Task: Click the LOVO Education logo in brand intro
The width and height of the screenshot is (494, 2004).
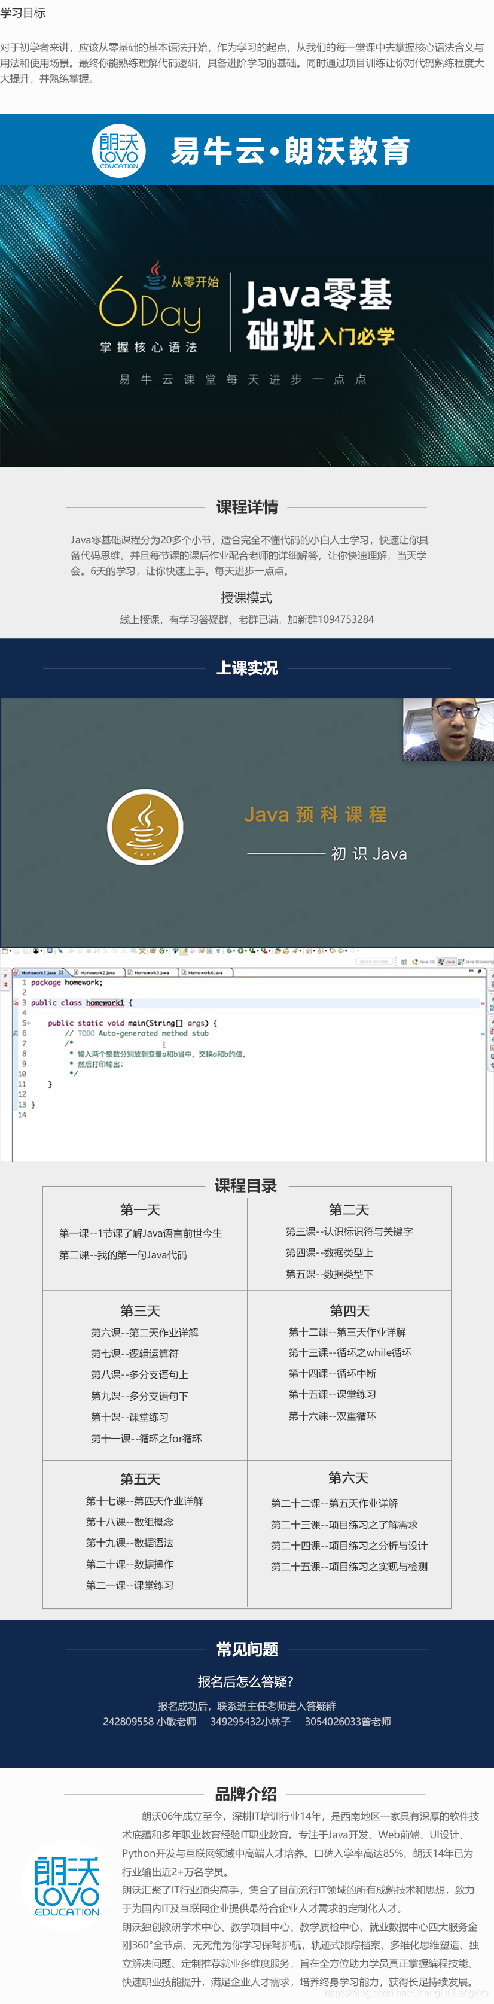Action: (x=67, y=1887)
